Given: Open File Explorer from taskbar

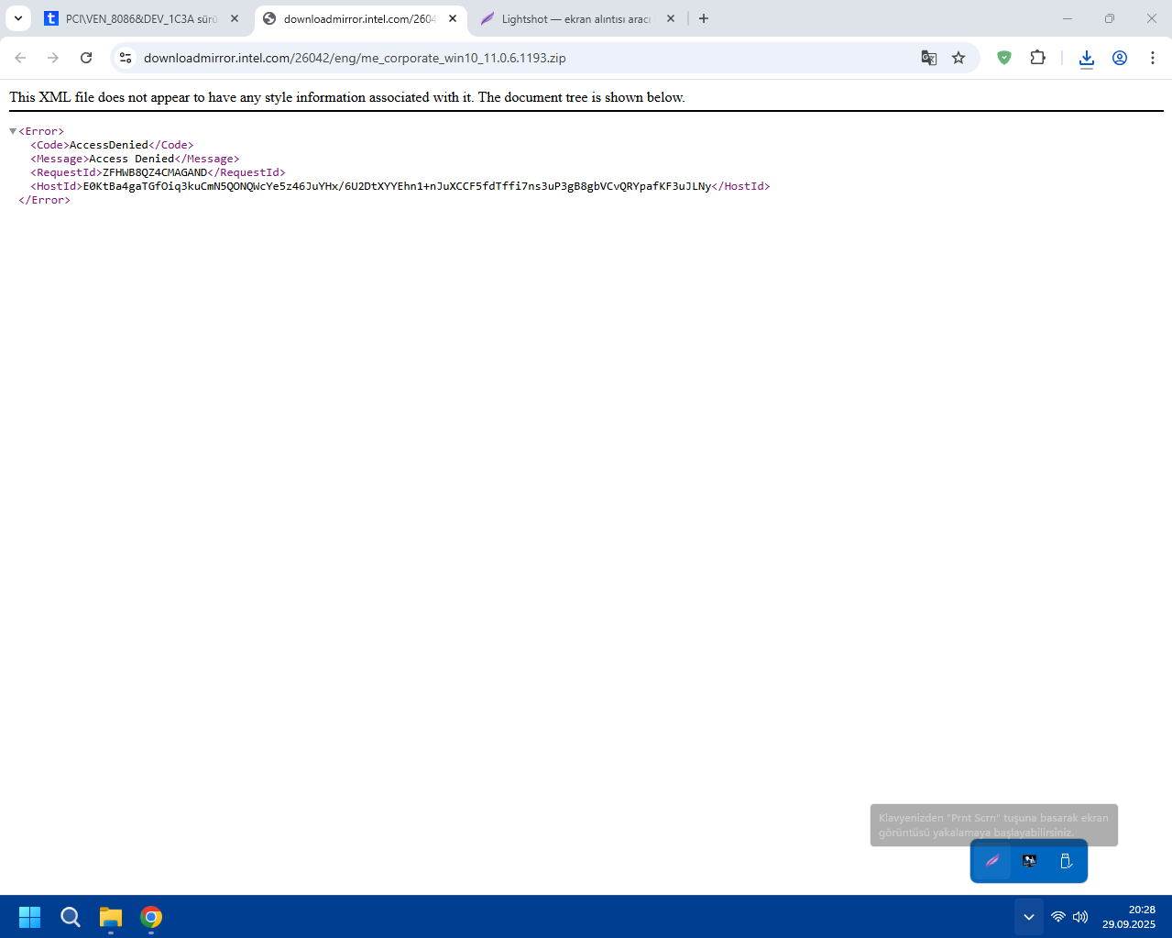Looking at the screenshot, I should point(111,917).
